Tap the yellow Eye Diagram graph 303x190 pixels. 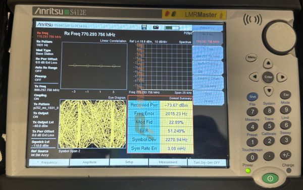coord(93,124)
